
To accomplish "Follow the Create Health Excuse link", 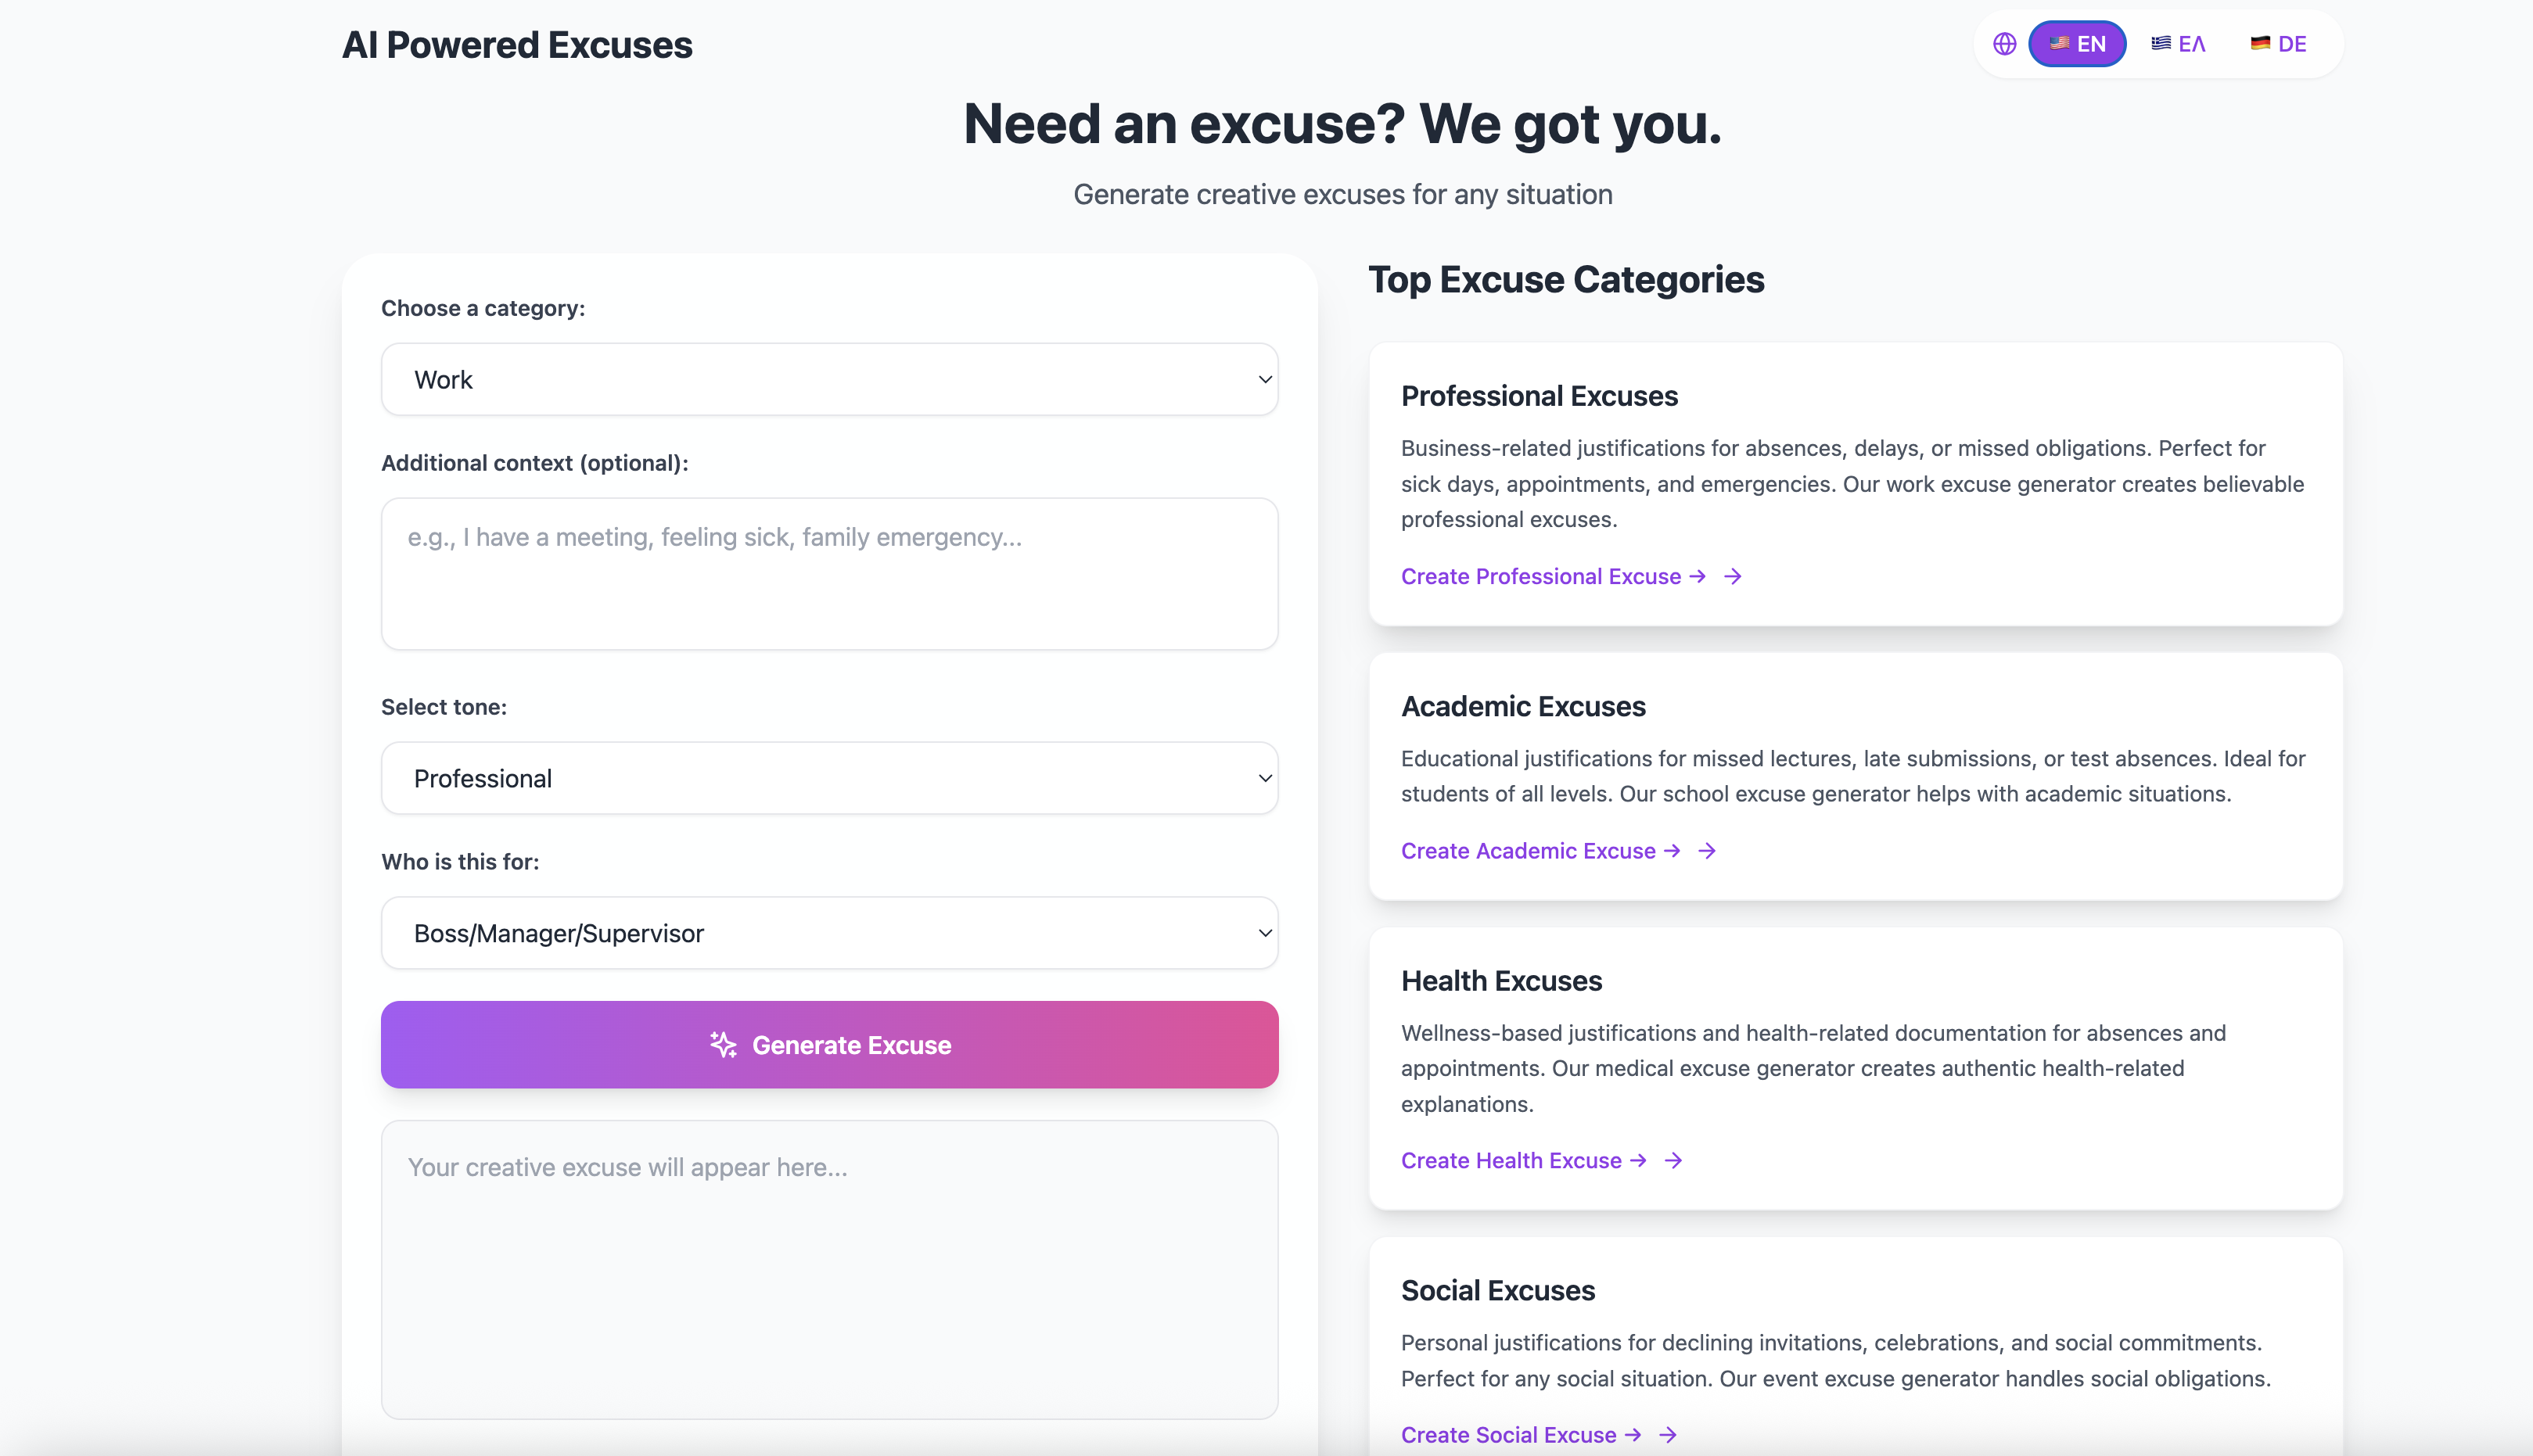I will click(1511, 1160).
